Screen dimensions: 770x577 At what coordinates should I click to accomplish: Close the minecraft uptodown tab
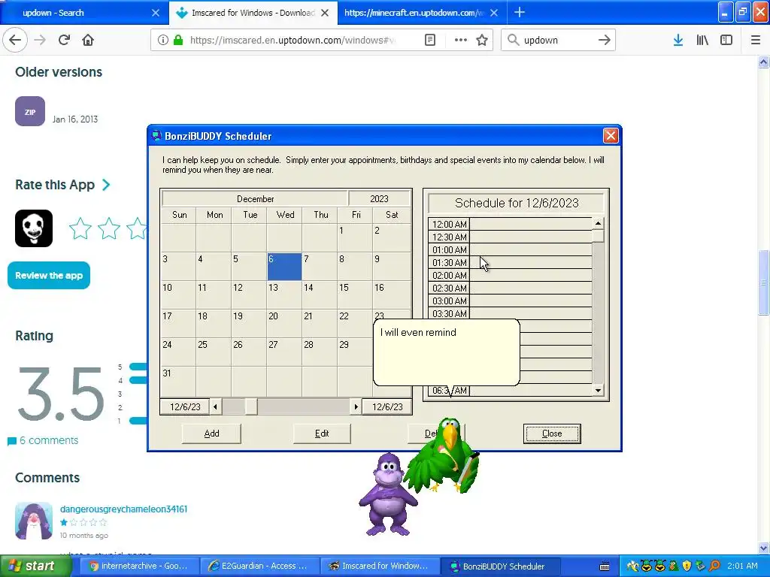[494, 13]
